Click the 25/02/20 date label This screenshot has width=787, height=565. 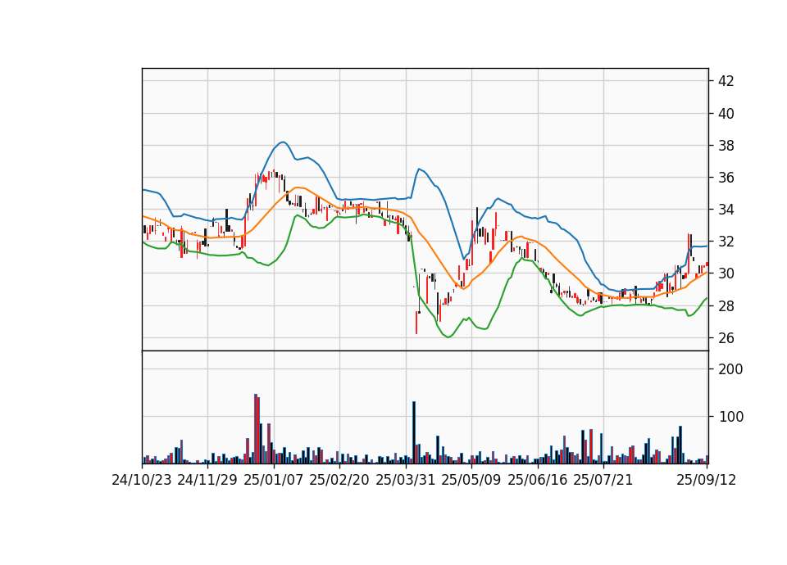[339, 481]
